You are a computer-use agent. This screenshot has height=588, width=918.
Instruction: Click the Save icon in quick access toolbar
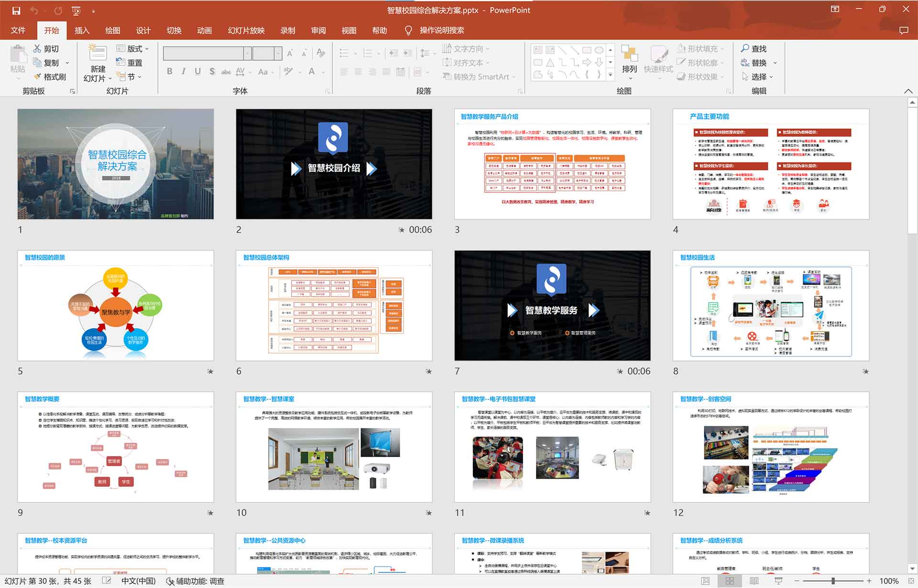(x=16, y=10)
